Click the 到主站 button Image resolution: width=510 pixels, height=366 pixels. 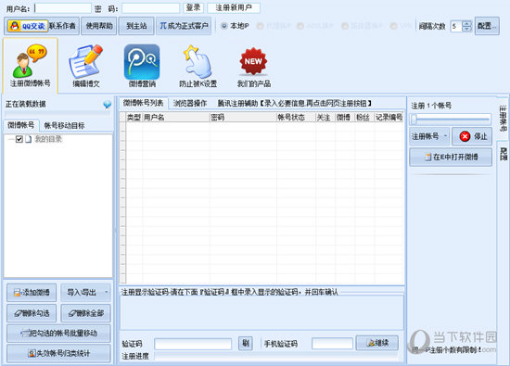[x=136, y=26]
